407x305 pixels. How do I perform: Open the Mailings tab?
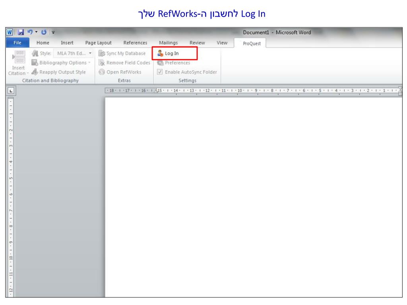pos(168,42)
